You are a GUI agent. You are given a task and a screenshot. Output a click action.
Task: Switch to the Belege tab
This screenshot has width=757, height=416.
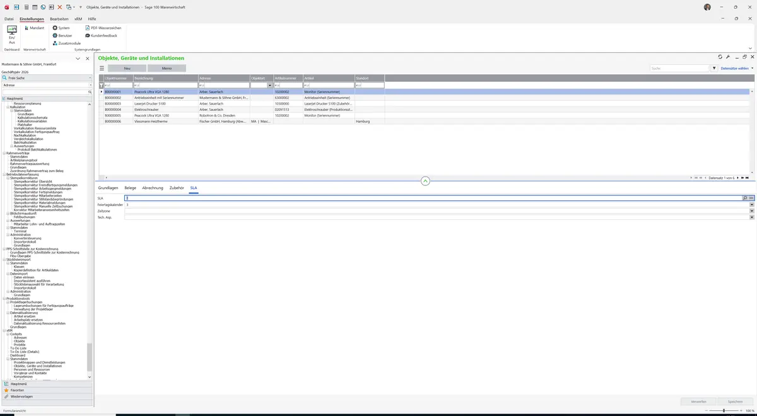[x=131, y=188]
